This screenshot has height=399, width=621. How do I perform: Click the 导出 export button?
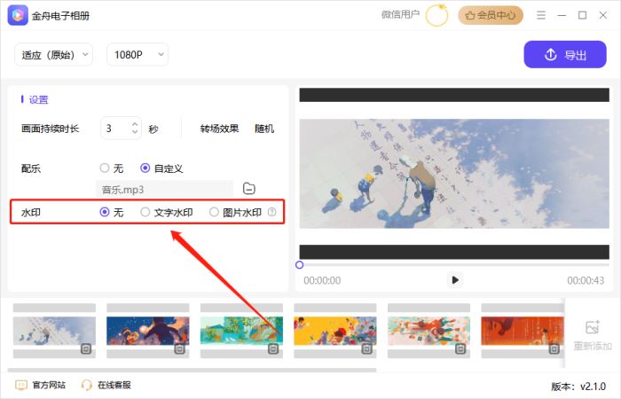[564, 55]
